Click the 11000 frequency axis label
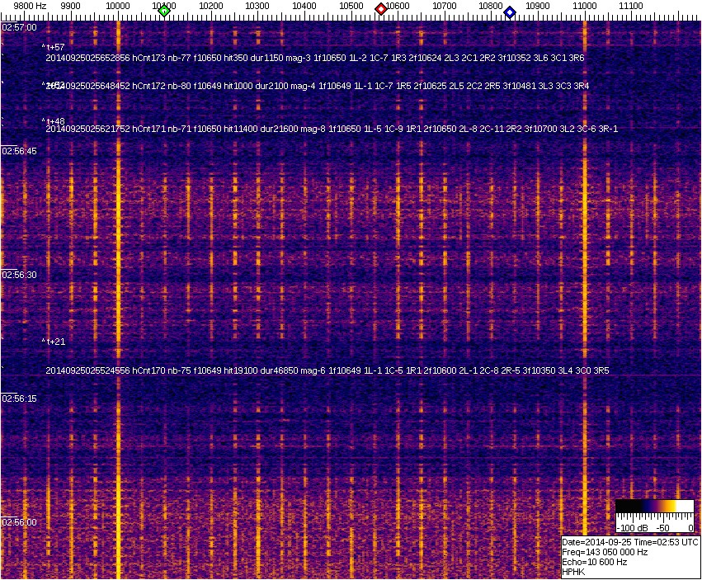 point(585,6)
